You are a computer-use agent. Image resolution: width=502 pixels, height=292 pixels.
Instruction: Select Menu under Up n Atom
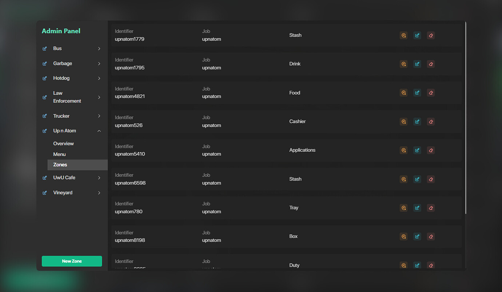coord(59,154)
